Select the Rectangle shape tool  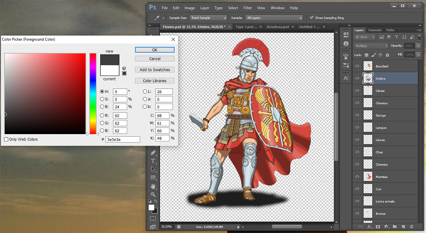pos(153,178)
